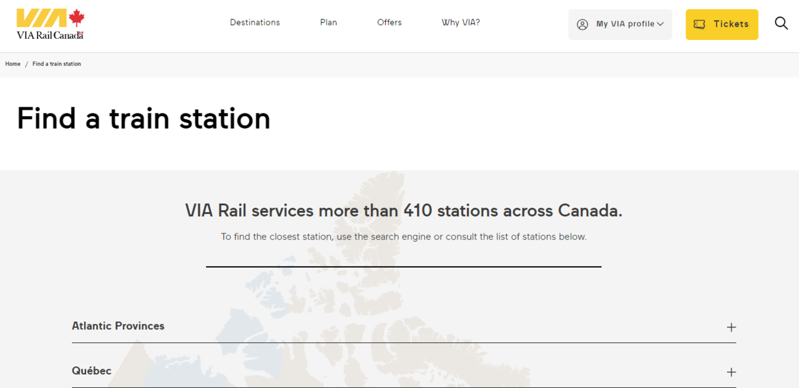799x388 pixels.
Task: Click the VIA Rail Canada logo
Action: (50, 24)
